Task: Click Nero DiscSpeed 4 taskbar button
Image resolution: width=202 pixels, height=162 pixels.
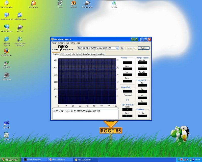Action: (86, 160)
